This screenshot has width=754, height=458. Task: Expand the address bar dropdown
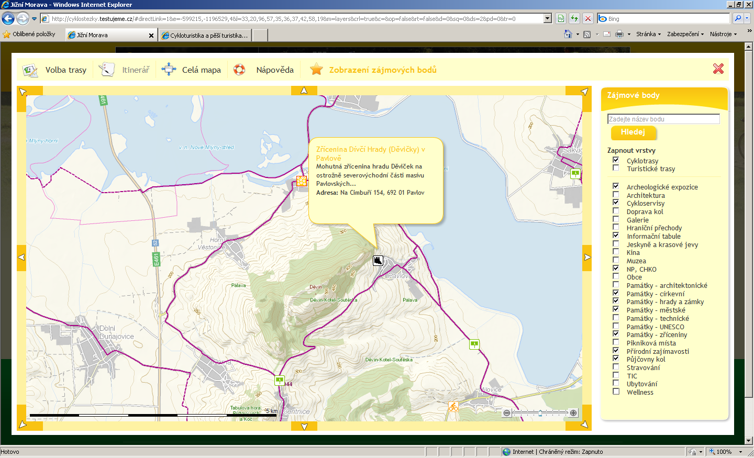[548, 18]
